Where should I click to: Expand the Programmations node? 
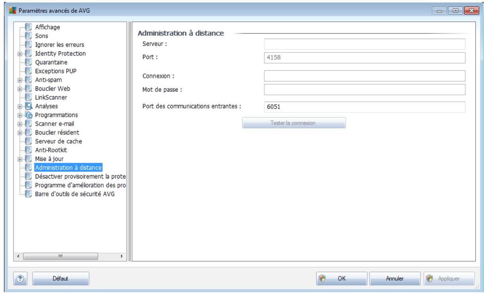(19, 115)
